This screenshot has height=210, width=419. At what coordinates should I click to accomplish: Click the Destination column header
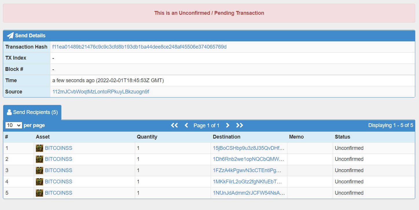pyautogui.click(x=227, y=137)
